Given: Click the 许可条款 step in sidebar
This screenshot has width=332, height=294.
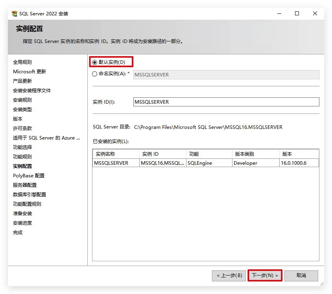Looking at the screenshot, I should click(x=22, y=128).
